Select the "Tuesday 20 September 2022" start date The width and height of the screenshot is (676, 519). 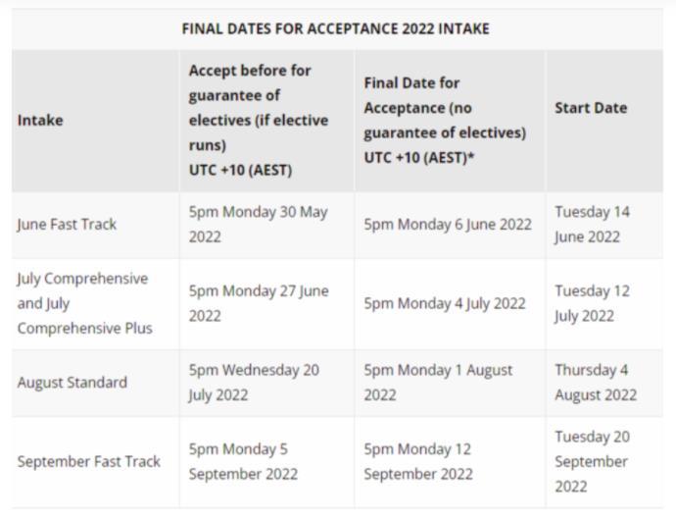coord(593,461)
